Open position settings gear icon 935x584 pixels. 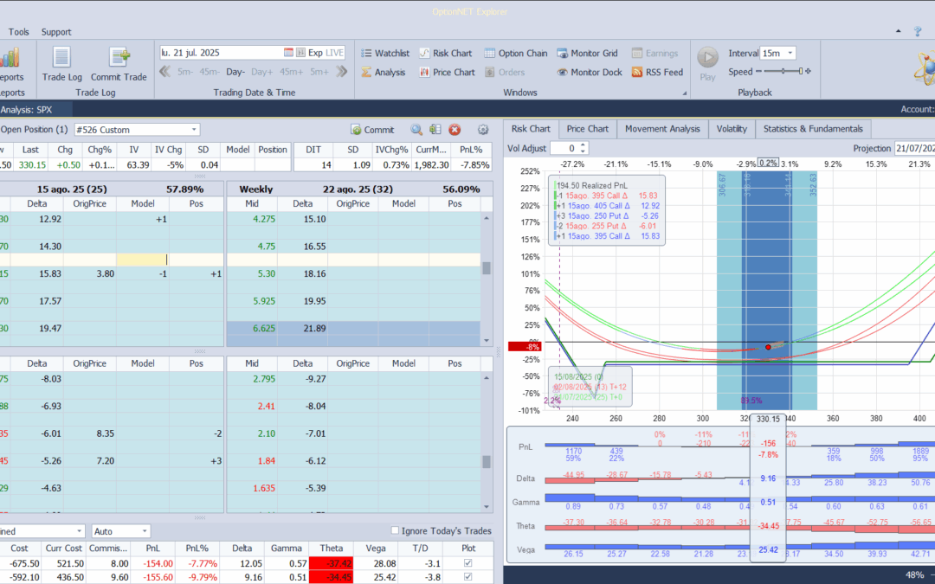pos(483,129)
